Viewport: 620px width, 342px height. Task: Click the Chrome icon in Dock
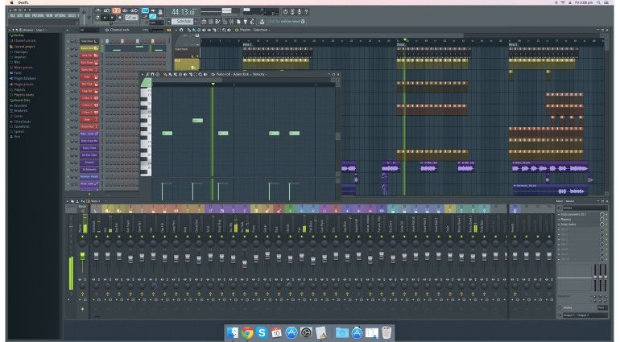(247, 332)
